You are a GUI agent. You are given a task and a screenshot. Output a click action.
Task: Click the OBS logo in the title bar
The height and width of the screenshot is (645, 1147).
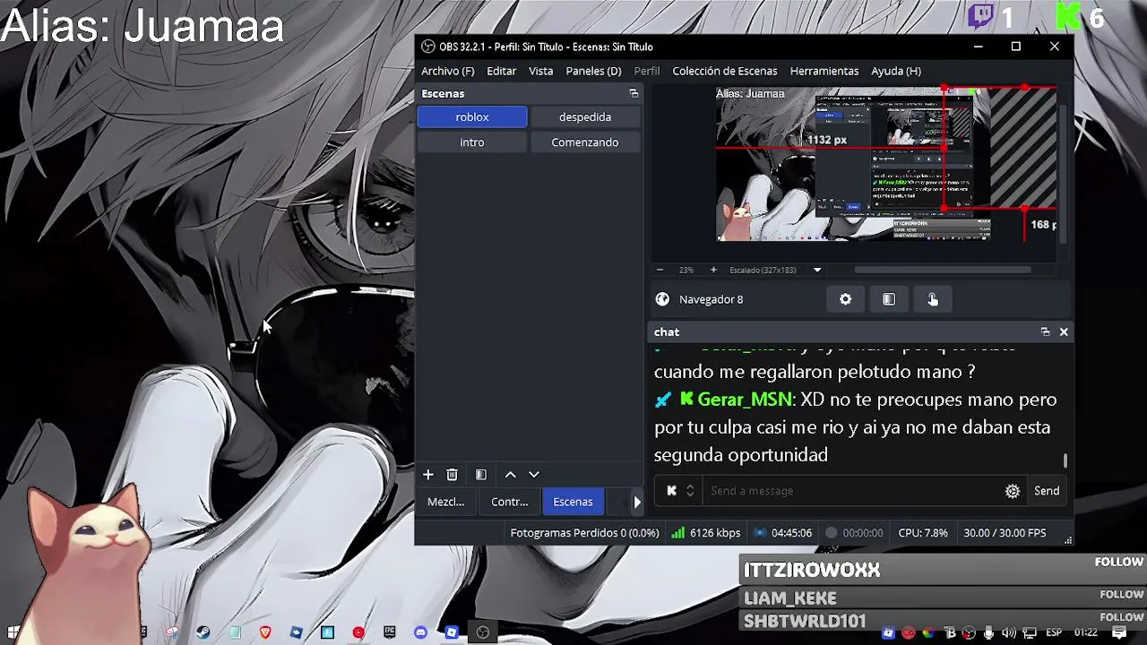[428, 47]
